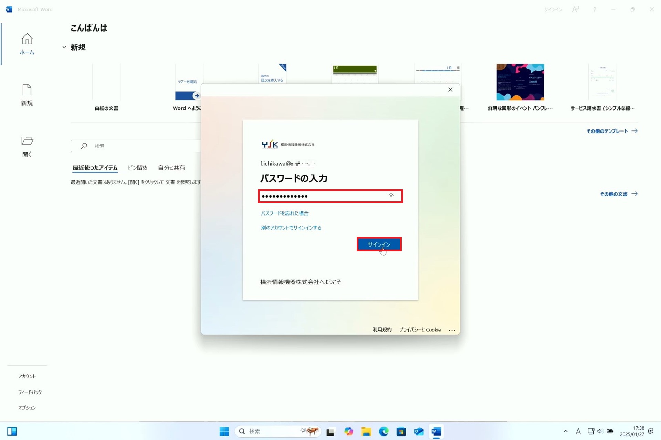
Task: Open the network status tray icon
Action: (591, 431)
